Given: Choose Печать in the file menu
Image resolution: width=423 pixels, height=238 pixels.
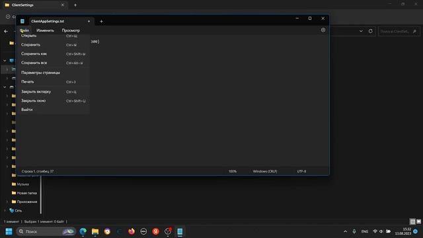Looking at the screenshot, I should (54, 81).
